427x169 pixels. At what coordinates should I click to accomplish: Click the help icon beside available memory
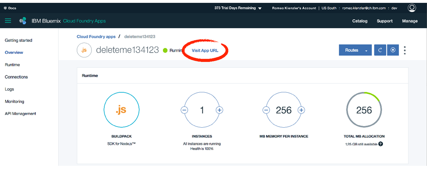[x=380, y=144]
